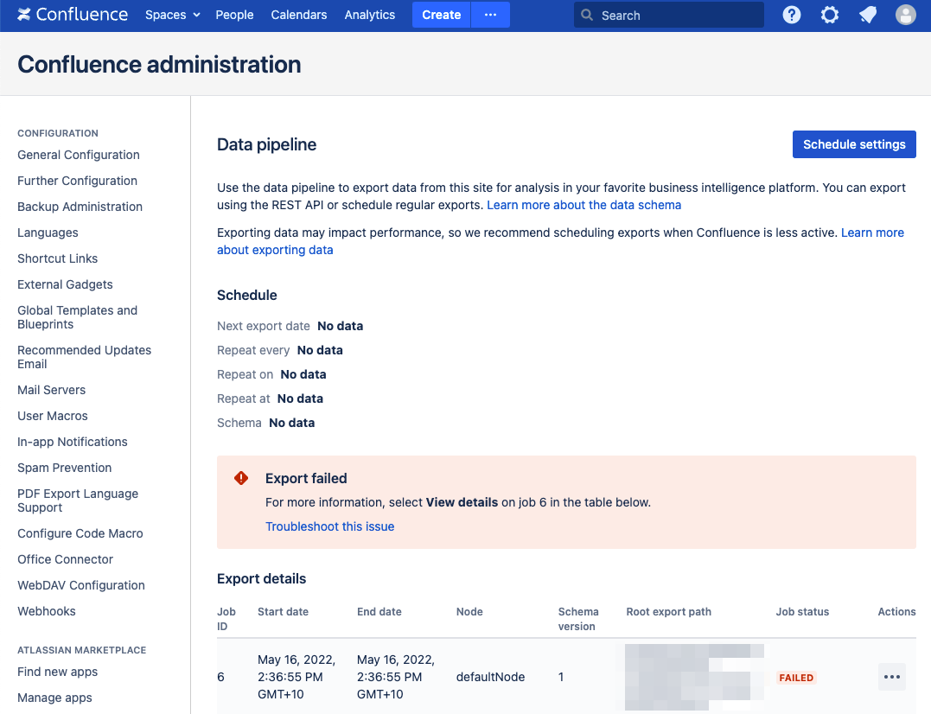The width and height of the screenshot is (931, 714).
Task: Click the End date column header
Action: coord(379,612)
